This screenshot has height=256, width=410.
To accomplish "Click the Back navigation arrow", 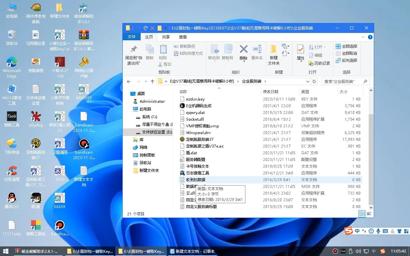I will pyautogui.click(x=129, y=81).
